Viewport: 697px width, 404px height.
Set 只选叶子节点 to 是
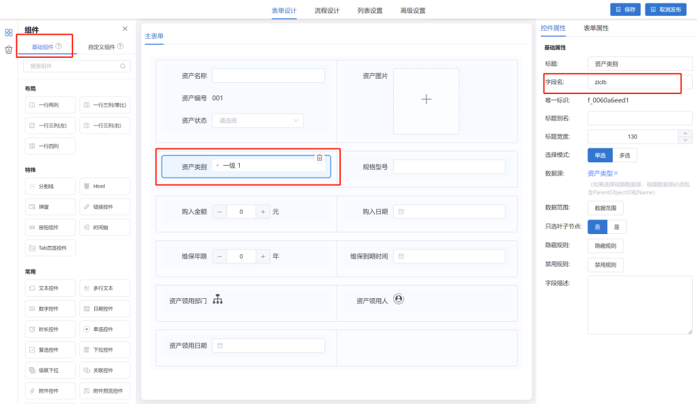pos(616,227)
